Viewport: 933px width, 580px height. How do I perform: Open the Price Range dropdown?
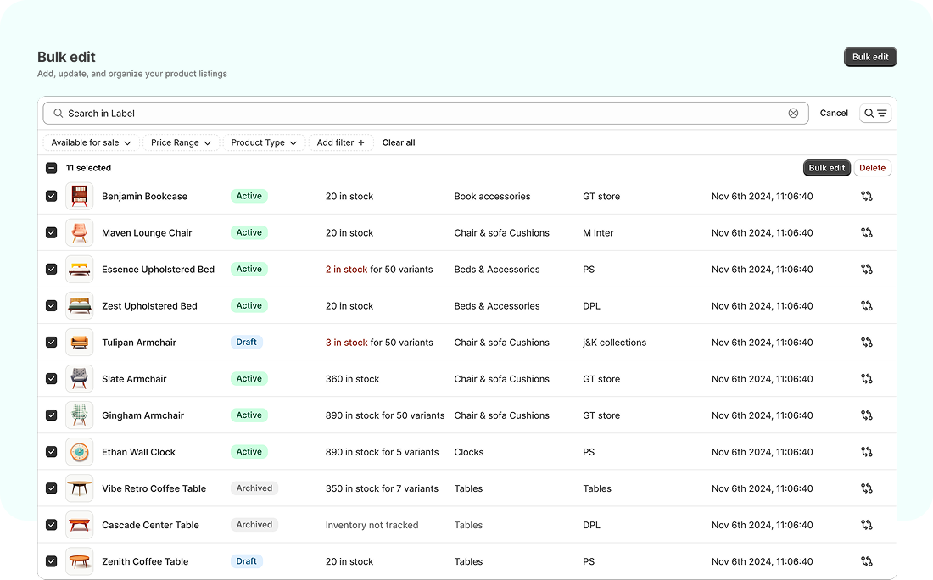click(181, 142)
